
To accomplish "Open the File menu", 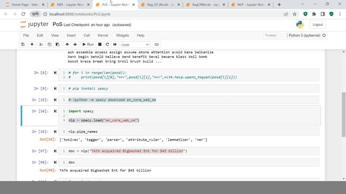I will click(26, 36).
